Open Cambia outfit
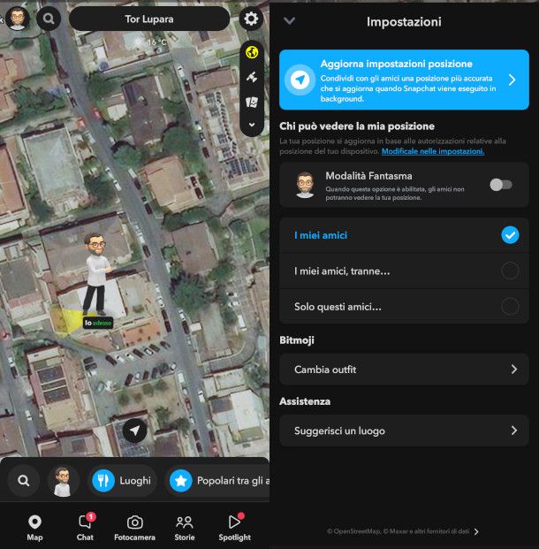 [x=404, y=370]
